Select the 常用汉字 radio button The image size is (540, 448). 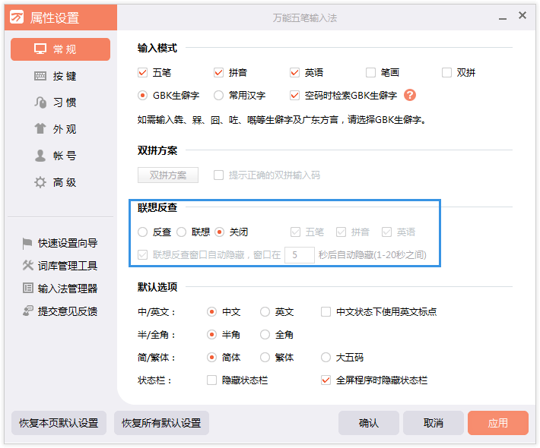tap(219, 95)
